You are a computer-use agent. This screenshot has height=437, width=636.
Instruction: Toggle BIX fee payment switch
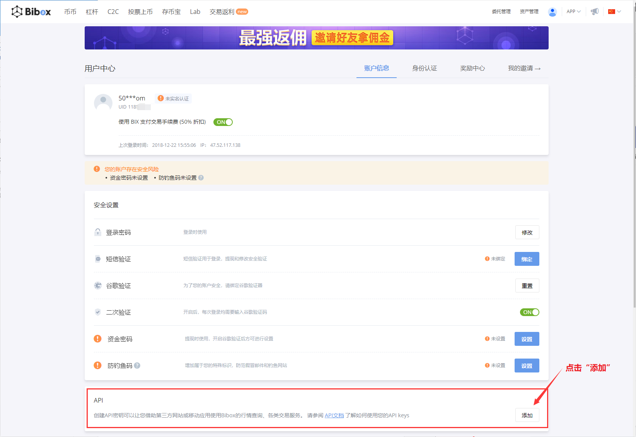[223, 122]
